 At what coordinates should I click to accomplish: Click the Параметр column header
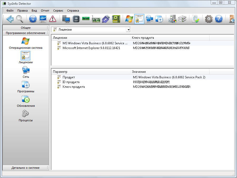(x=91, y=72)
